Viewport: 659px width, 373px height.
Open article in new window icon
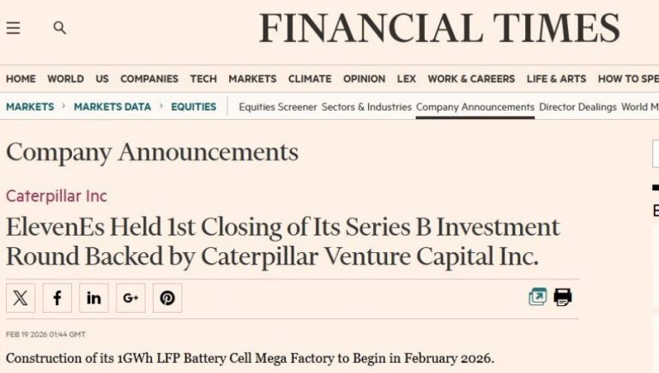537,298
